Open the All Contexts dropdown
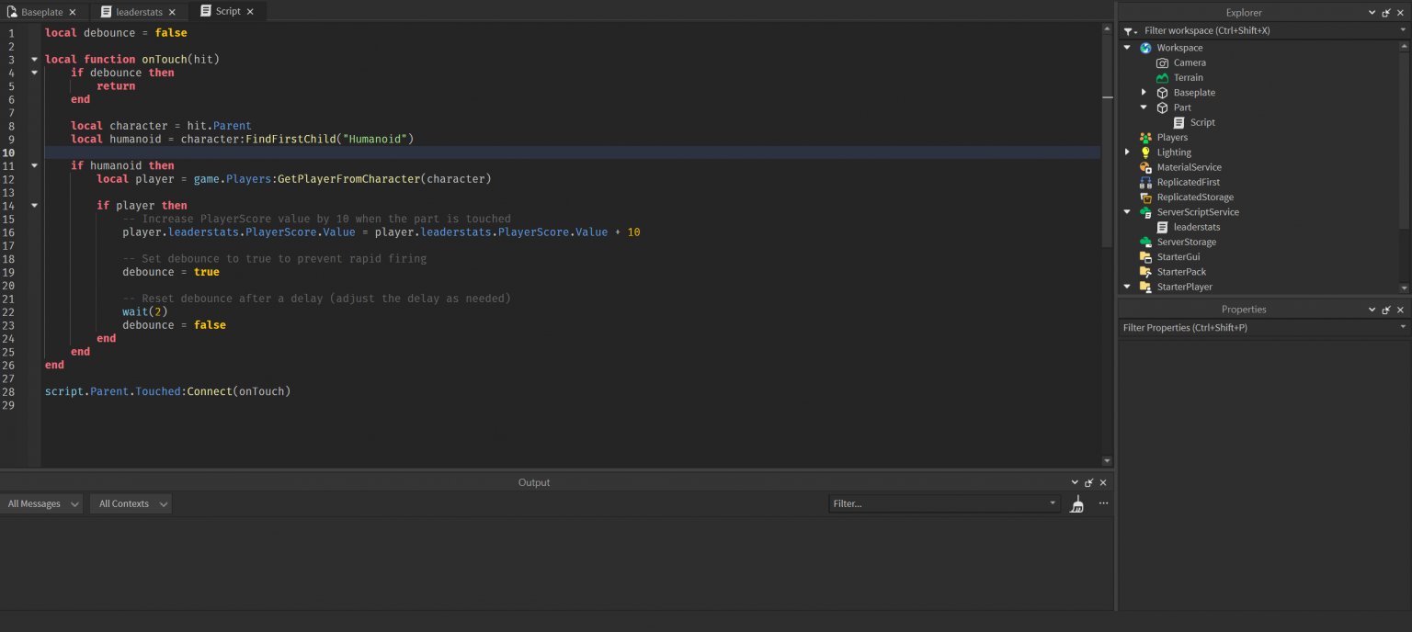Screen dimensions: 1412x632 [x=130, y=503]
